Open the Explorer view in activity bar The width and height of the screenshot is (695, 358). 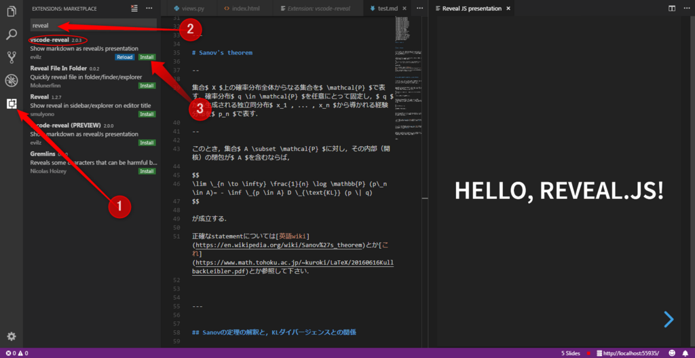12,10
